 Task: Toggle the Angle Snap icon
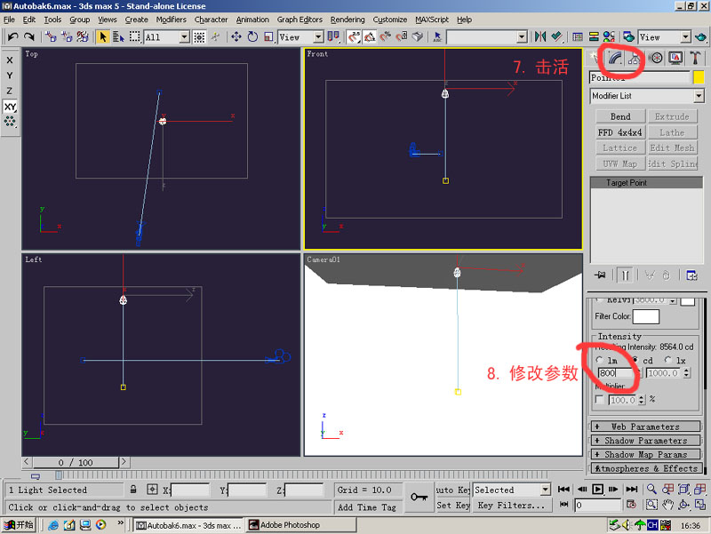point(370,36)
